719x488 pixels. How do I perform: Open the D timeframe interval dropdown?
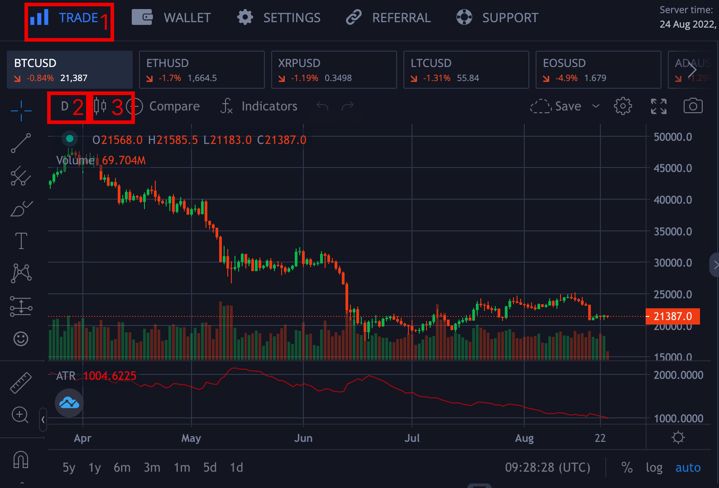[65, 106]
